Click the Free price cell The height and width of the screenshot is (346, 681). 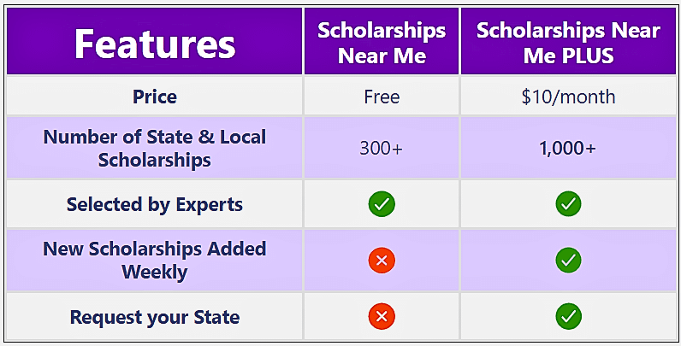382,97
